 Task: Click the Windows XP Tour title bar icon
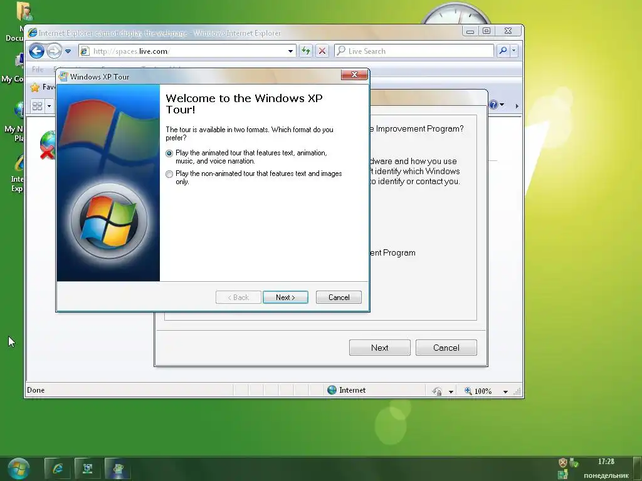(x=63, y=76)
